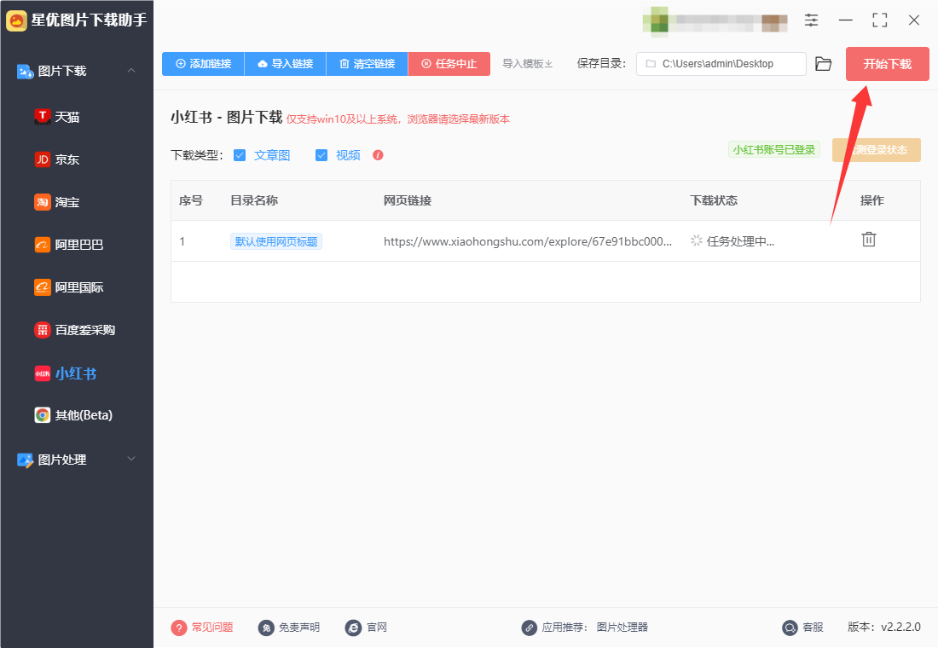Open the save folder browse icon
Viewport: 938px width, 648px height.
point(823,63)
